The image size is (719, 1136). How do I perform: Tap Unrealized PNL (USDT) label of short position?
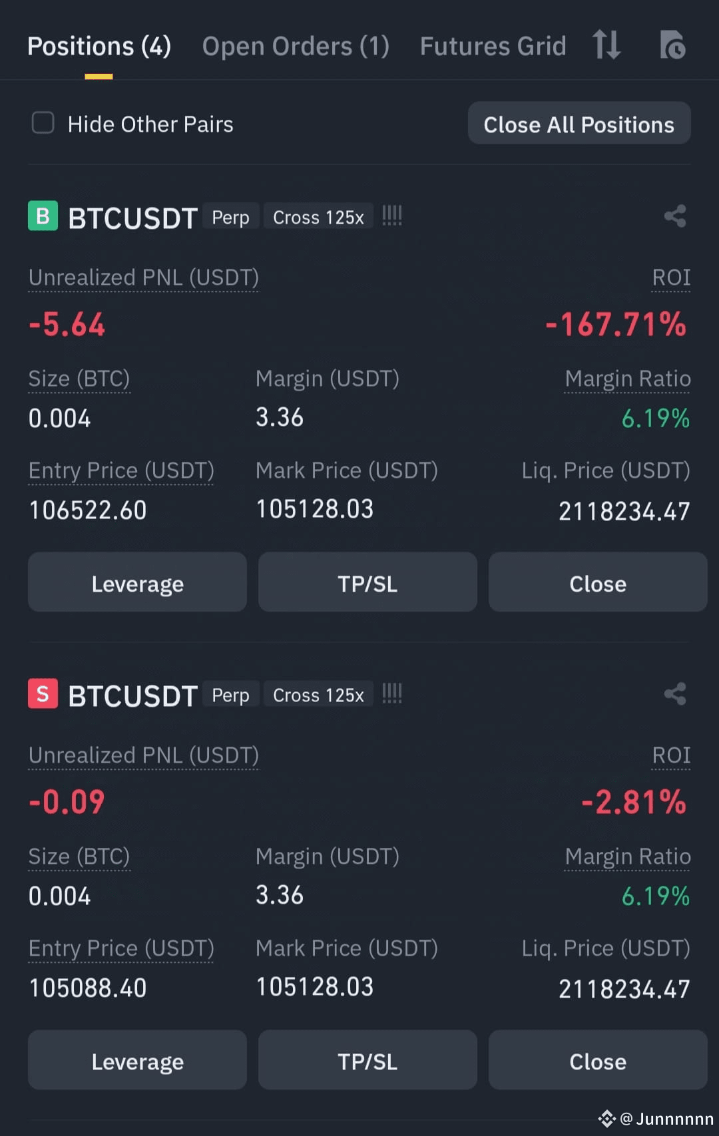[x=144, y=756]
